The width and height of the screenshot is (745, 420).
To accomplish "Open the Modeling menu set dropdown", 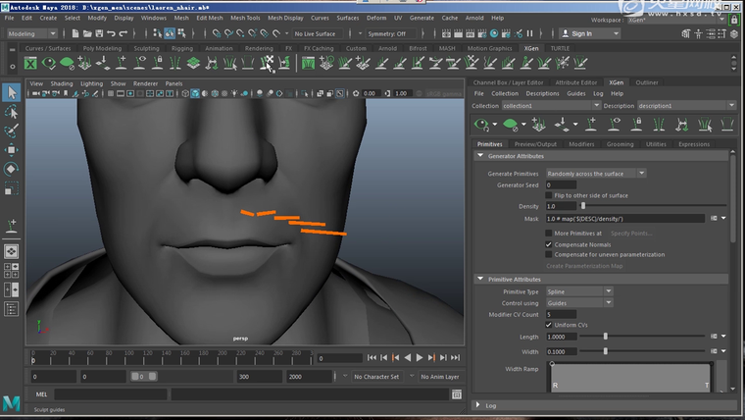I will pyautogui.click(x=33, y=33).
